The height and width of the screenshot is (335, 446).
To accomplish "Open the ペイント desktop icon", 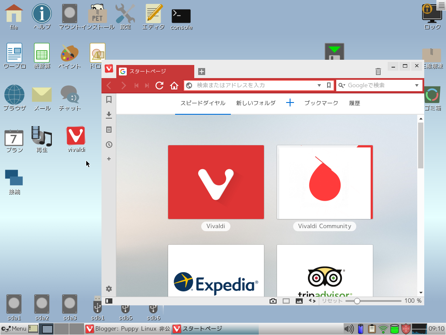I will click(x=69, y=57).
